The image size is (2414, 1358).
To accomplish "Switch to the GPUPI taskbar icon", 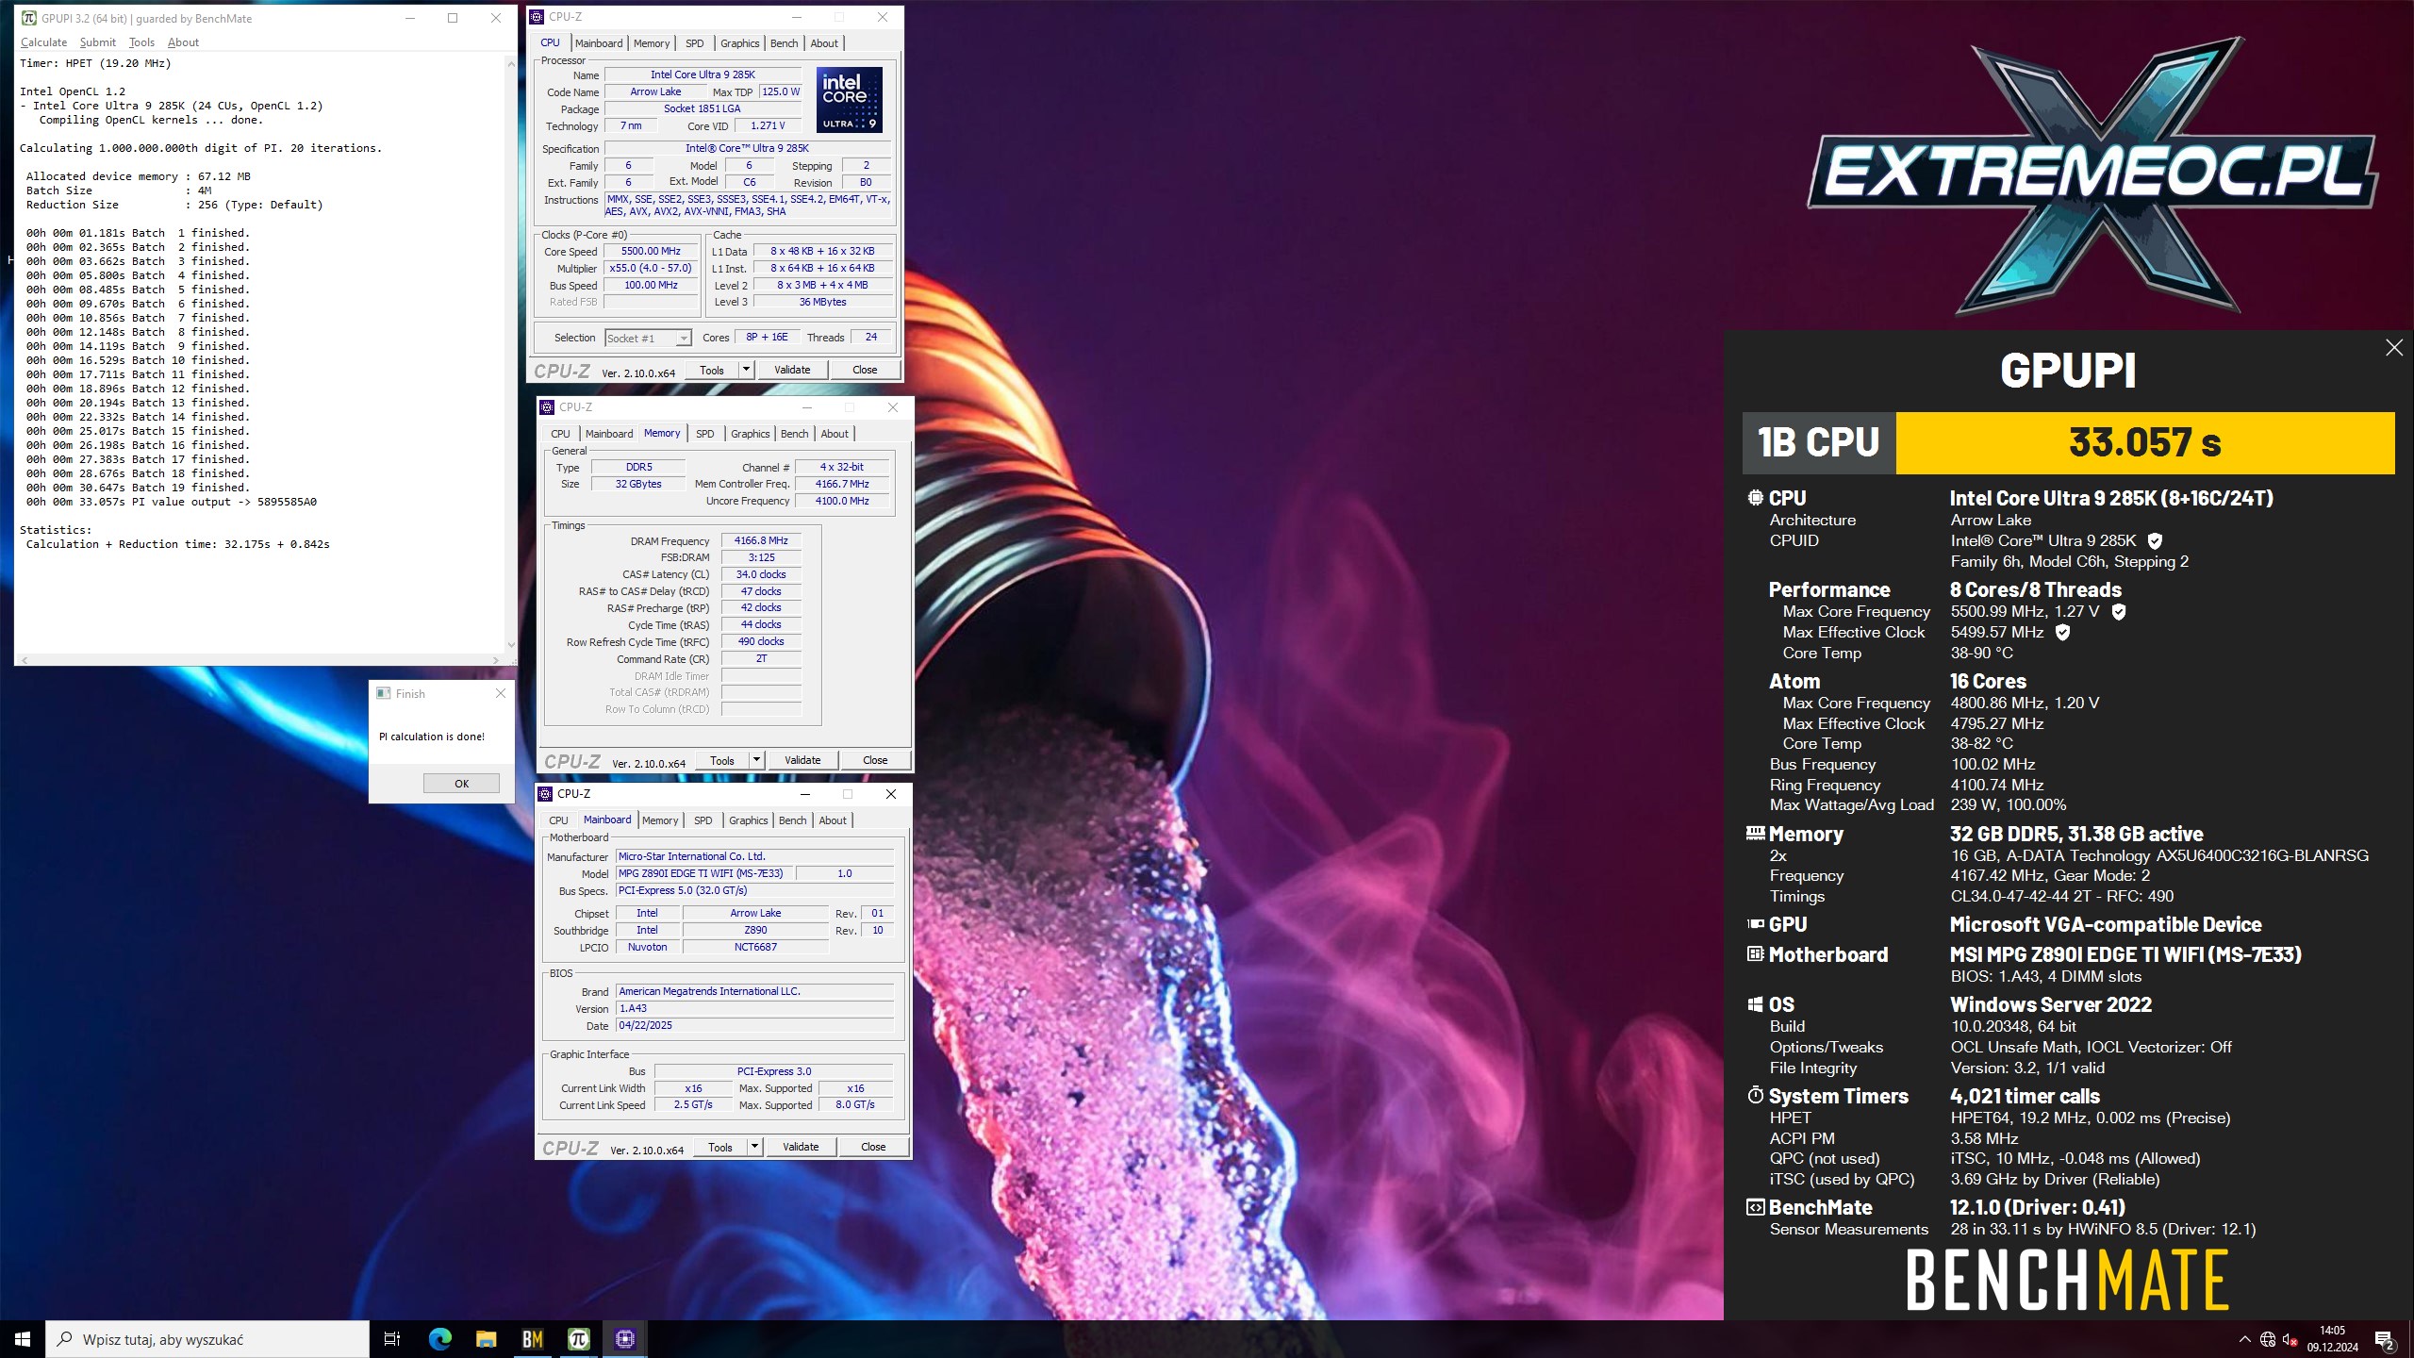I will [578, 1339].
